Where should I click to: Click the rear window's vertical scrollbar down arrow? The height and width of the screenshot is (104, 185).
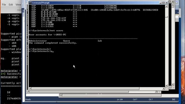pos(173,84)
